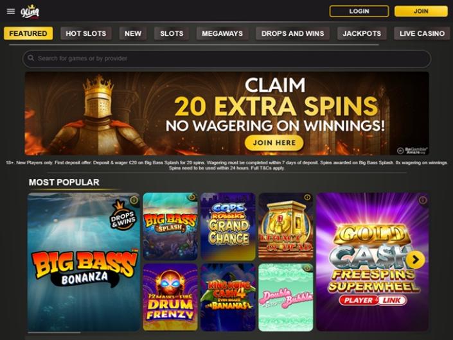Open info icon on Gold Cash Freespins tile

click(x=423, y=200)
